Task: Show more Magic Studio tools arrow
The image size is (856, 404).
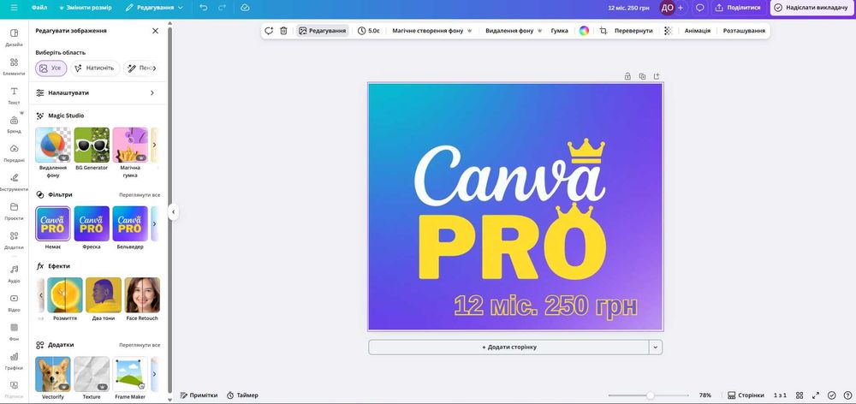Action: (x=154, y=145)
